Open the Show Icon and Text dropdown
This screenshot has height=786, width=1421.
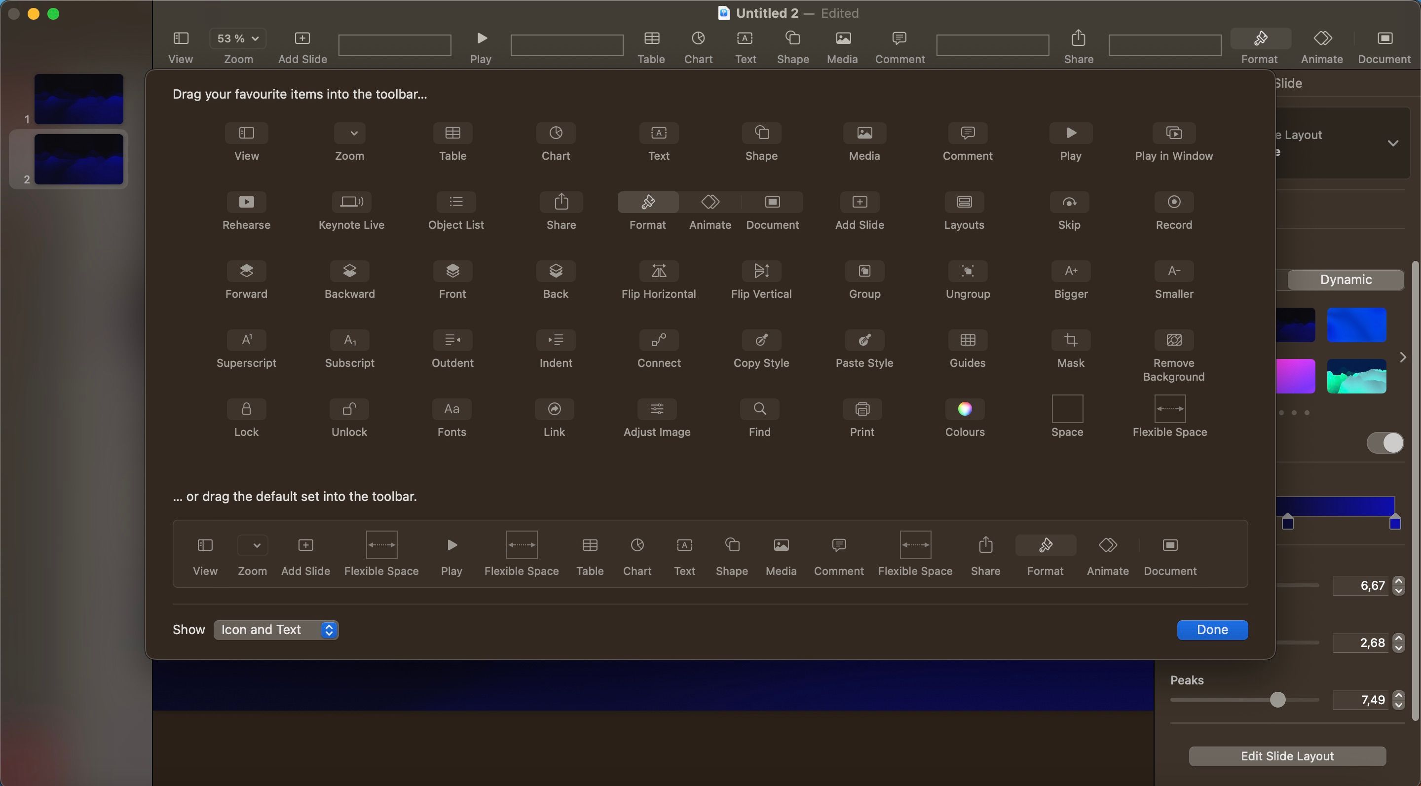(275, 630)
